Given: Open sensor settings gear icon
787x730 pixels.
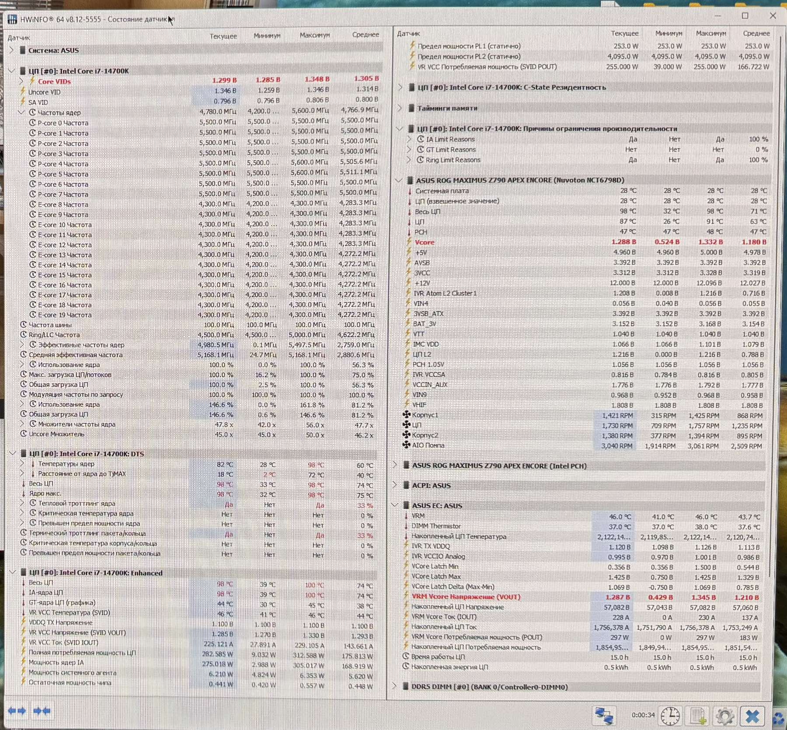Looking at the screenshot, I should [724, 716].
